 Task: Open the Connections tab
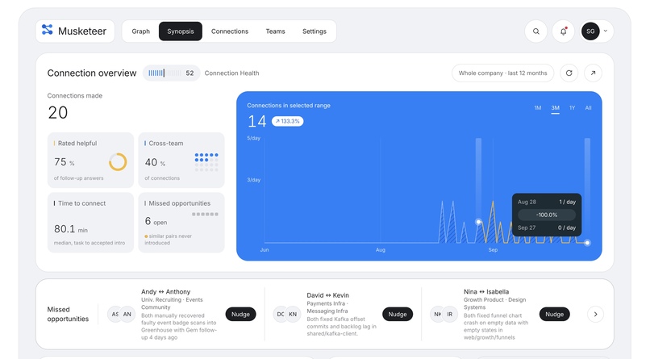click(x=230, y=31)
